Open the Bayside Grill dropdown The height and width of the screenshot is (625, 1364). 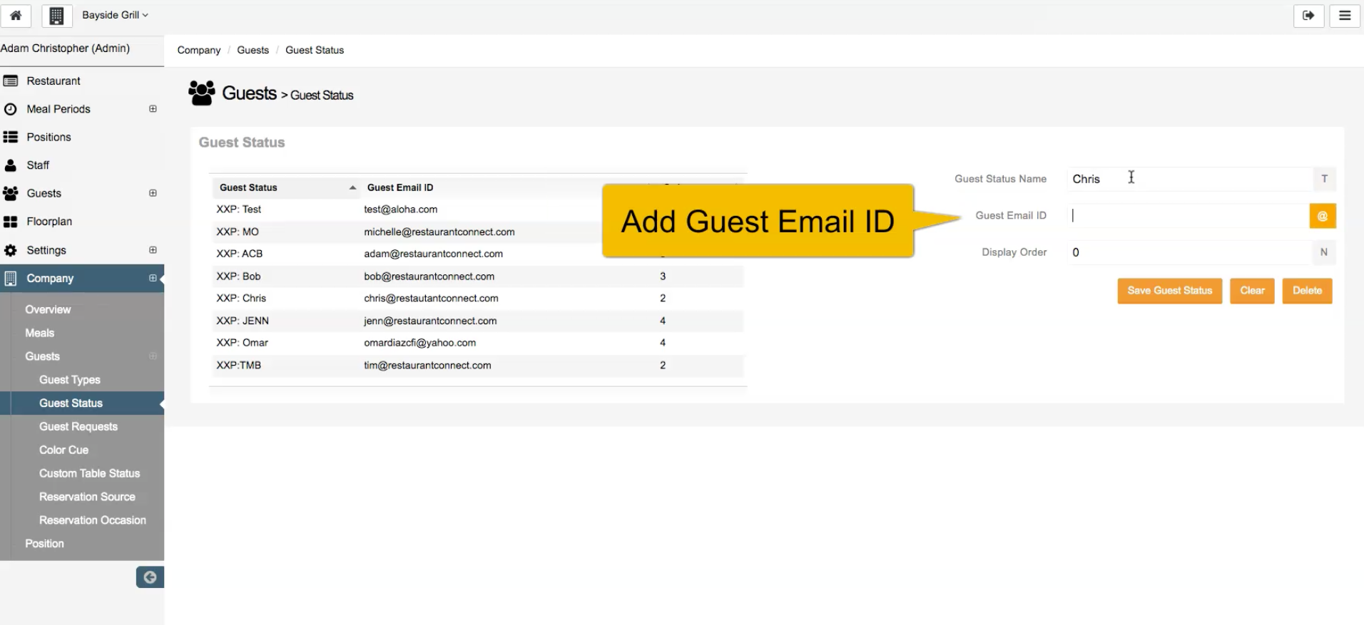click(115, 15)
